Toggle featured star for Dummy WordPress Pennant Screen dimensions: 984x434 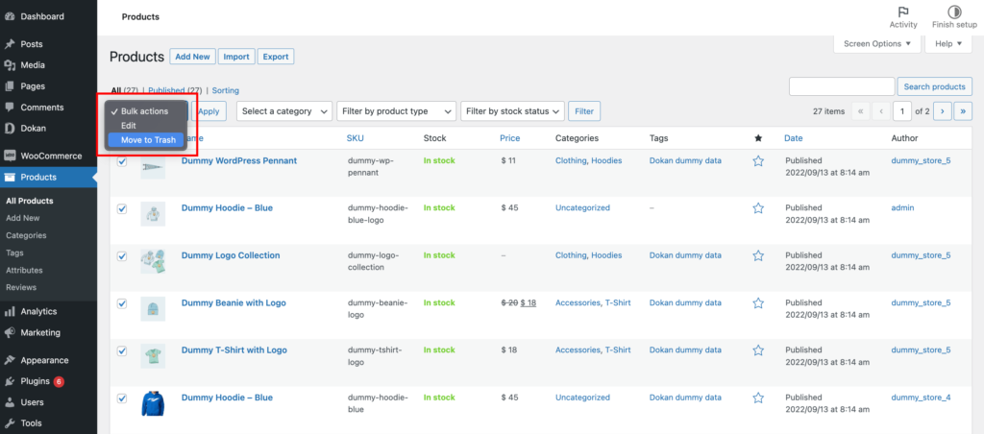758,161
